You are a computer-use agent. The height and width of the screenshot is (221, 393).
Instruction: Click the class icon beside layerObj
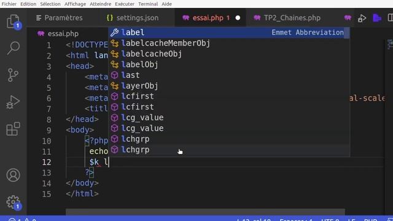coord(115,86)
